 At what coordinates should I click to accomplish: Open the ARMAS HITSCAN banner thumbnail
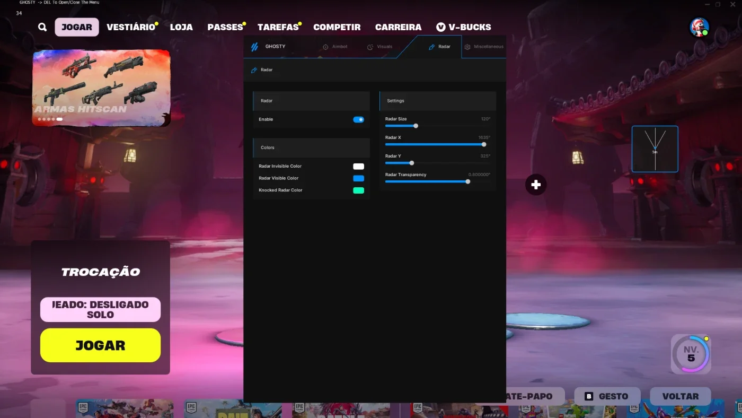pos(101,88)
